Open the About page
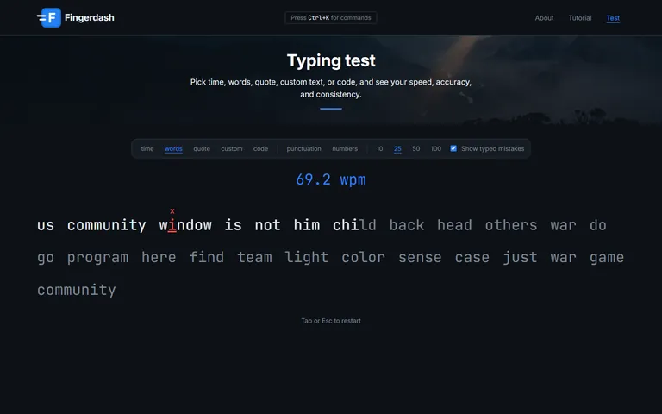Viewport: 662px width, 414px height. tap(544, 18)
